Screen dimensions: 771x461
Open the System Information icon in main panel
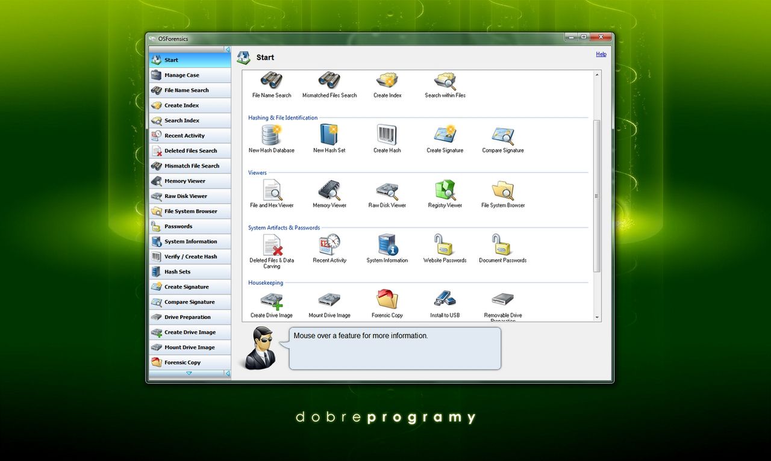point(387,245)
